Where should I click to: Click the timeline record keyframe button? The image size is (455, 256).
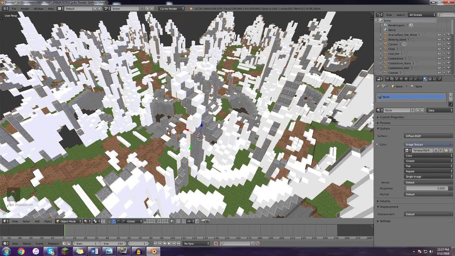pyautogui.click(x=216, y=244)
